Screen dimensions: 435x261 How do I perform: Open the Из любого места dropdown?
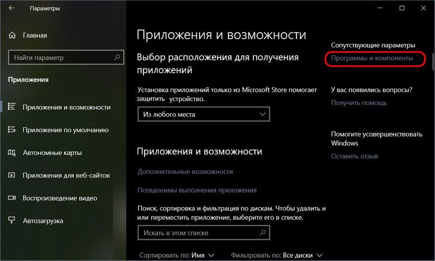[x=203, y=114]
